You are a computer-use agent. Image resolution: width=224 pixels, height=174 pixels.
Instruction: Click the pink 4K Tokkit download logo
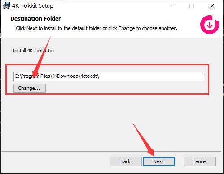pos(210,25)
